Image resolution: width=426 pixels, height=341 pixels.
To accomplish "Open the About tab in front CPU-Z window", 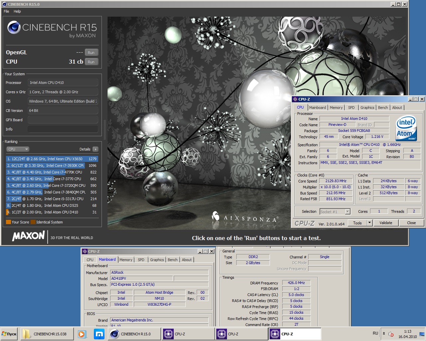I will [397, 108].
